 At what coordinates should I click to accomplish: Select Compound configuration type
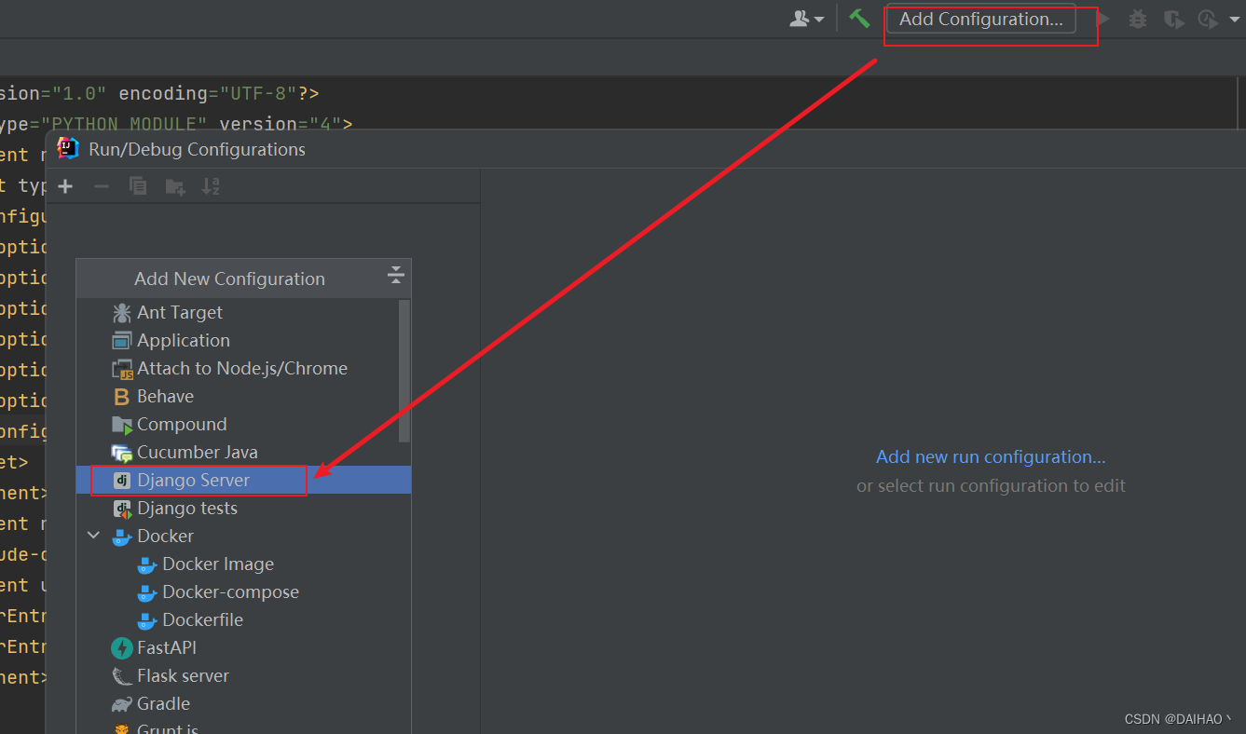click(243, 424)
